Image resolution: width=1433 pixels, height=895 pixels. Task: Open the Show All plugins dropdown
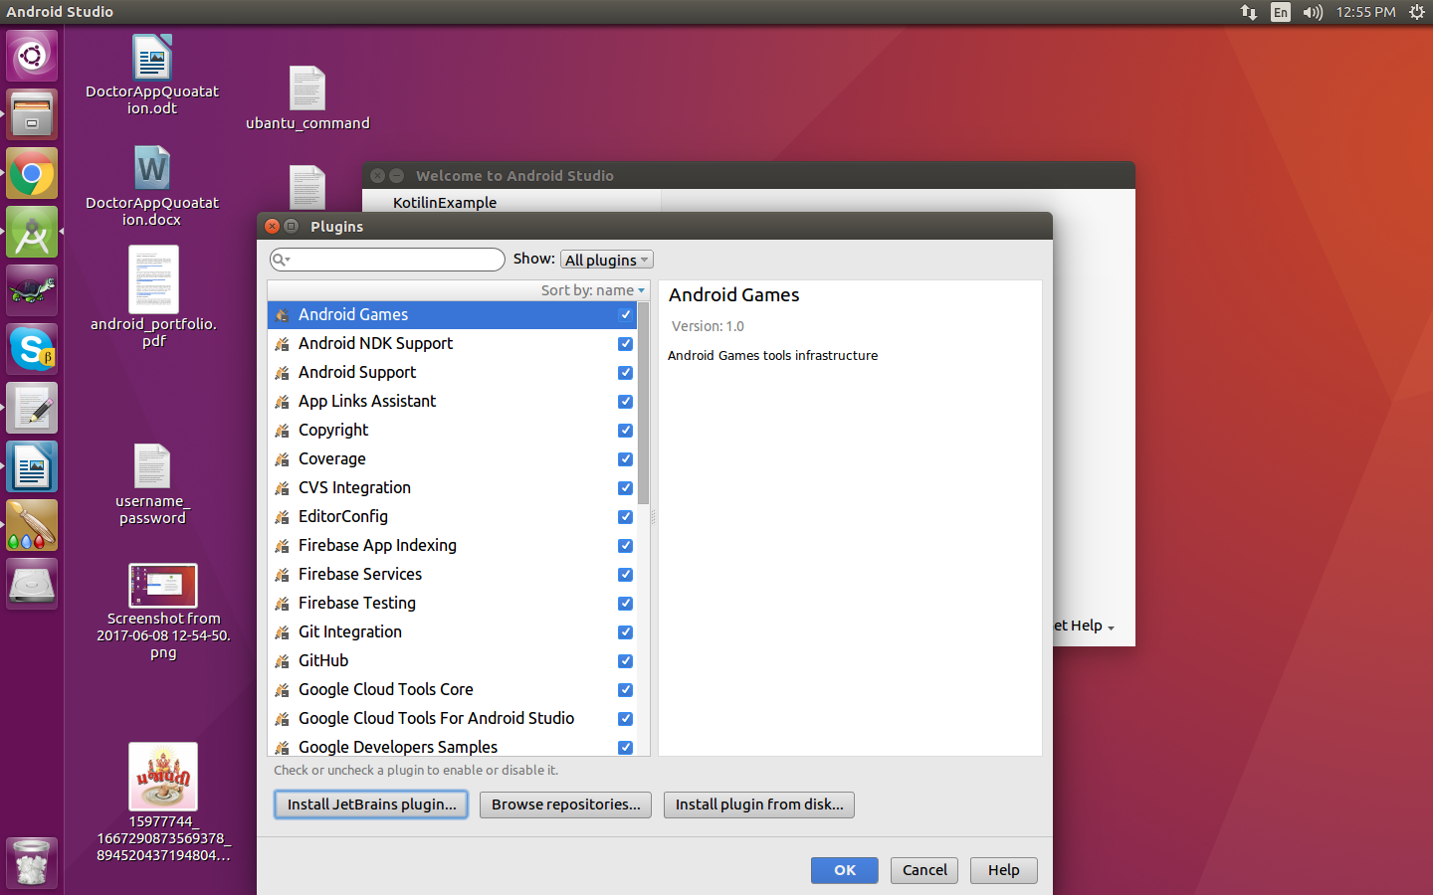pyautogui.click(x=606, y=260)
